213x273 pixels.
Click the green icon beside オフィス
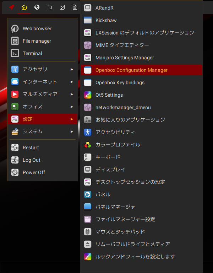[x=15, y=107]
